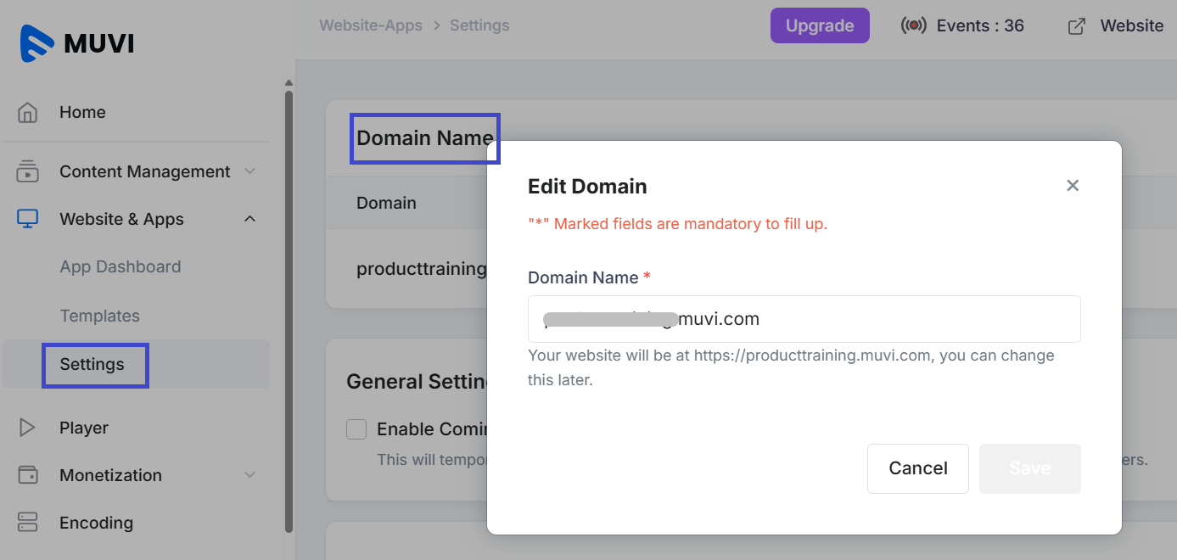Expand the Content Management menu chevron
Viewport: 1177px width, 560px height.
pos(250,171)
